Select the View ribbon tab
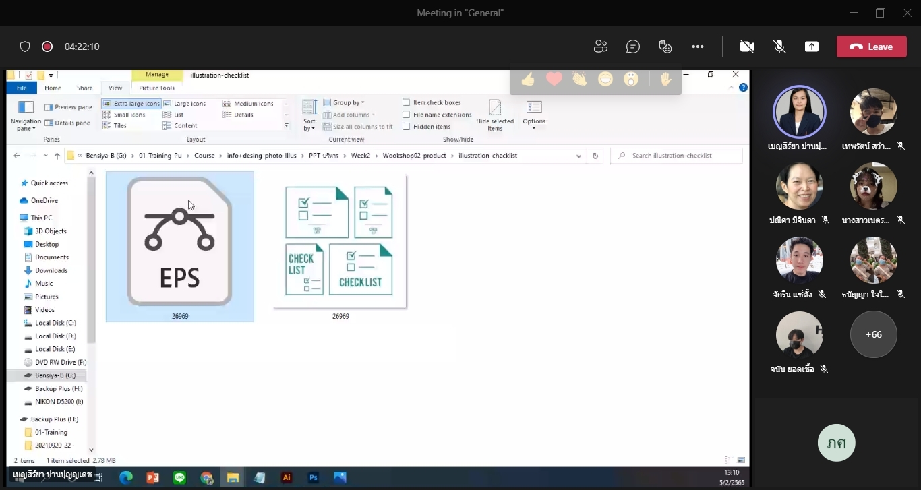This screenshot has width=921, height=490. click(x=115, y=88)
